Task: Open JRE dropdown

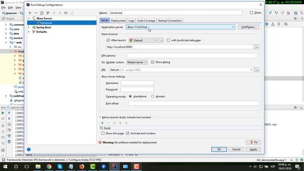Action: pyautogui.click(x=181, y=70)
